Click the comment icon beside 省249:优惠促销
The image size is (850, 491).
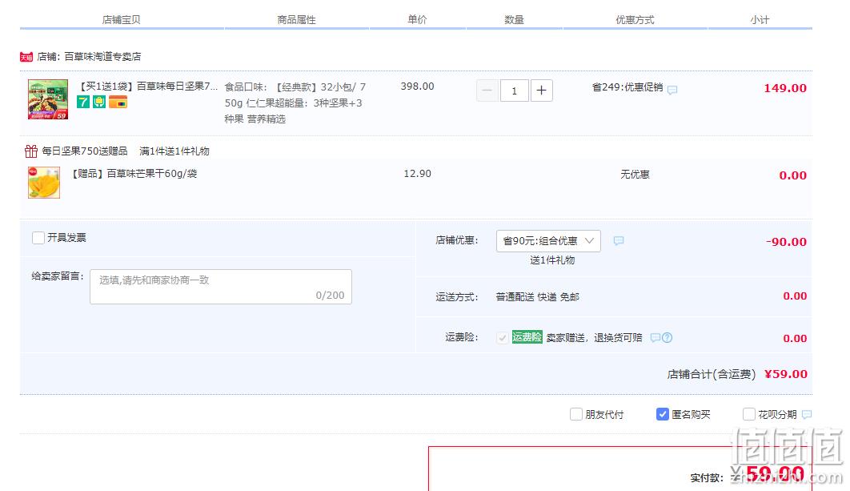point(672,90)
